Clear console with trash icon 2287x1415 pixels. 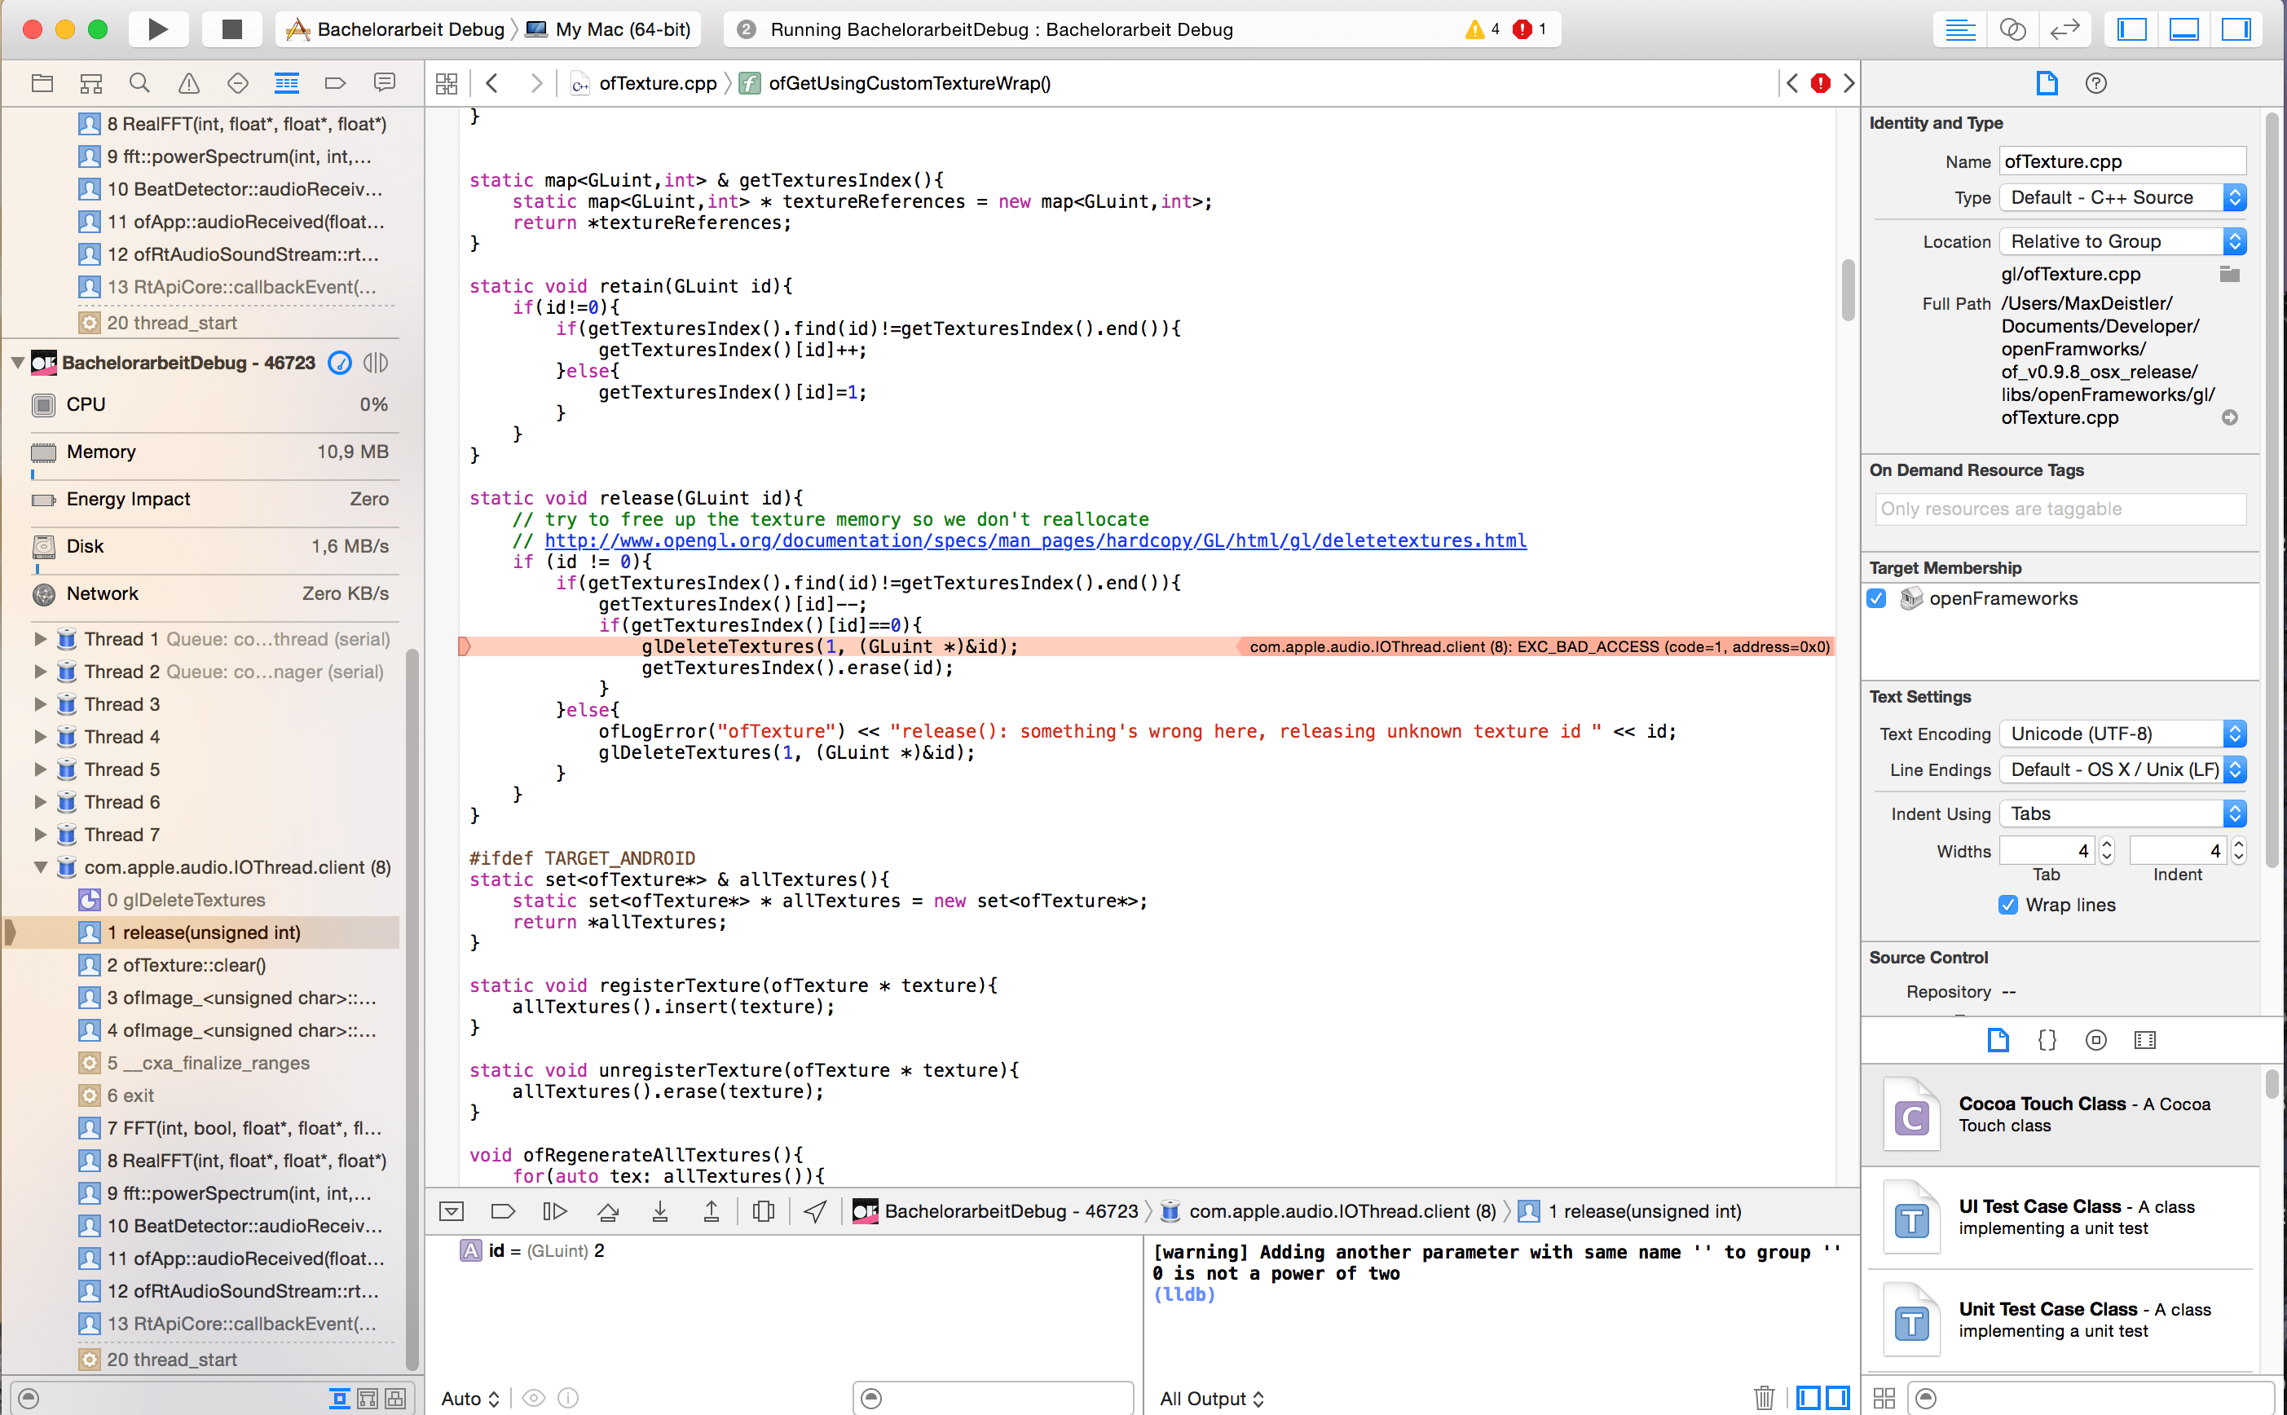(1763, 1398)
